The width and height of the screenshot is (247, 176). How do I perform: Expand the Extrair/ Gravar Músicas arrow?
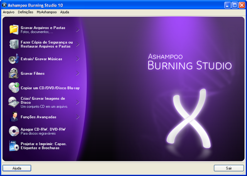click(78, 59)
